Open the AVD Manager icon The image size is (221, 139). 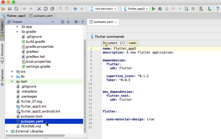pos(201,9)
